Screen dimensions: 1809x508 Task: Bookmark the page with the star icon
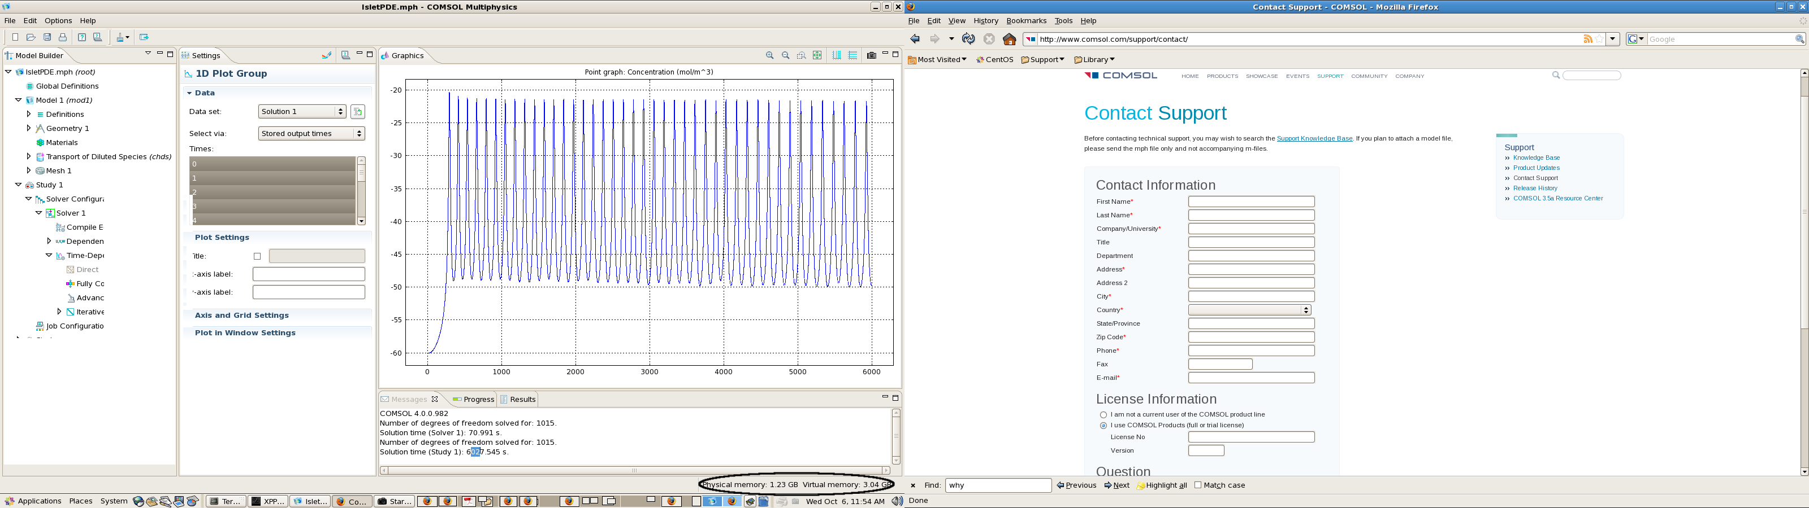[1600, 40]
